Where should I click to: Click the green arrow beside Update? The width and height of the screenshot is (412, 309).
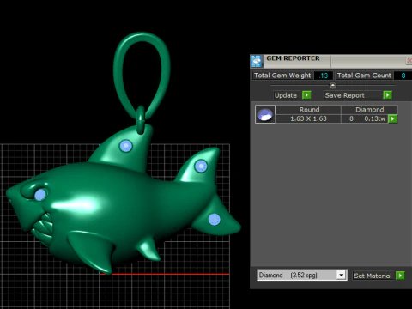pos(306,95)
